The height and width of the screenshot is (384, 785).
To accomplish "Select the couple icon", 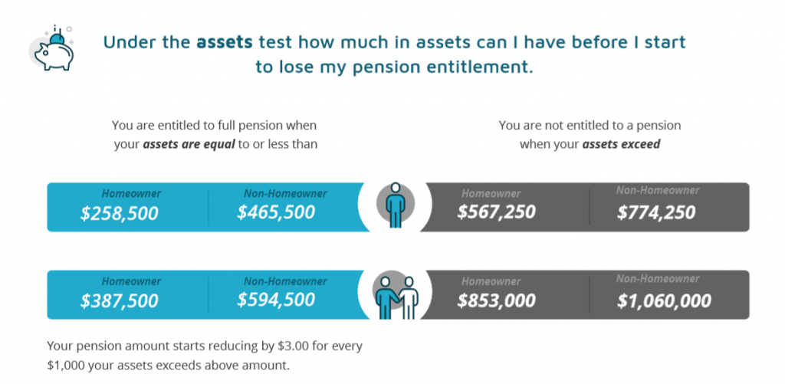I will pos(396,297).
